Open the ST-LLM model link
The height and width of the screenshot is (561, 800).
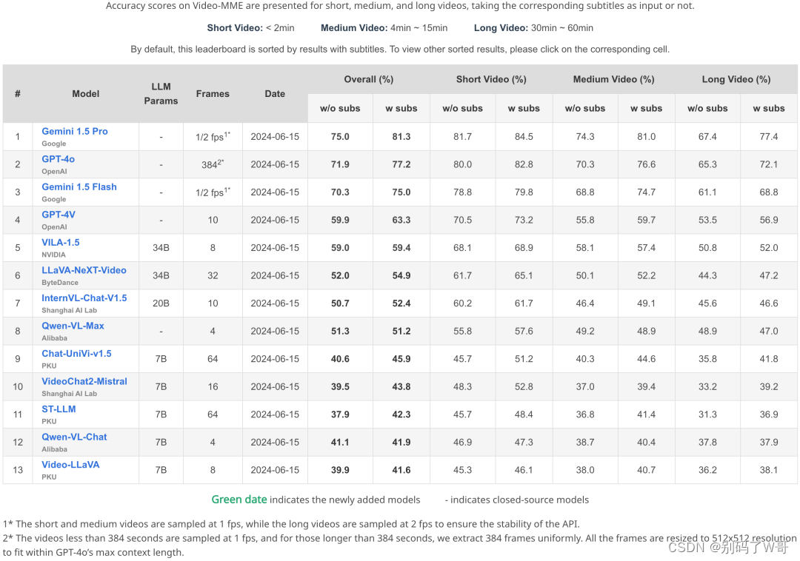click(x=59, y=409)
